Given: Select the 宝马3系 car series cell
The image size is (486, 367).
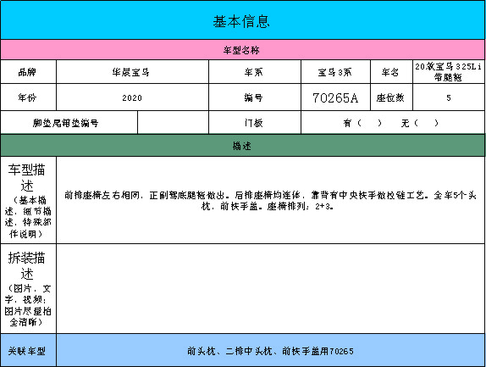Looking at the screenshot, I should (x=335, y=72).
